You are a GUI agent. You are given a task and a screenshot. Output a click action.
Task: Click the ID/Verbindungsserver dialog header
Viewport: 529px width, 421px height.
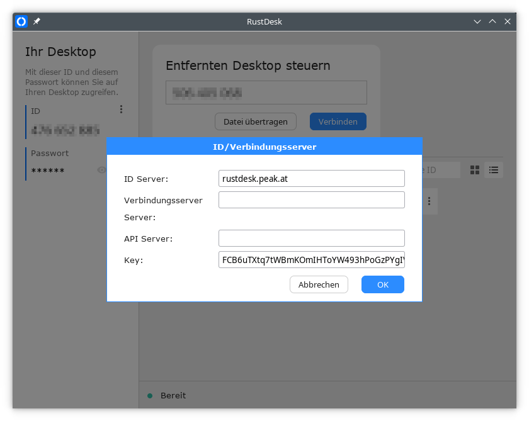pos(264,146)
